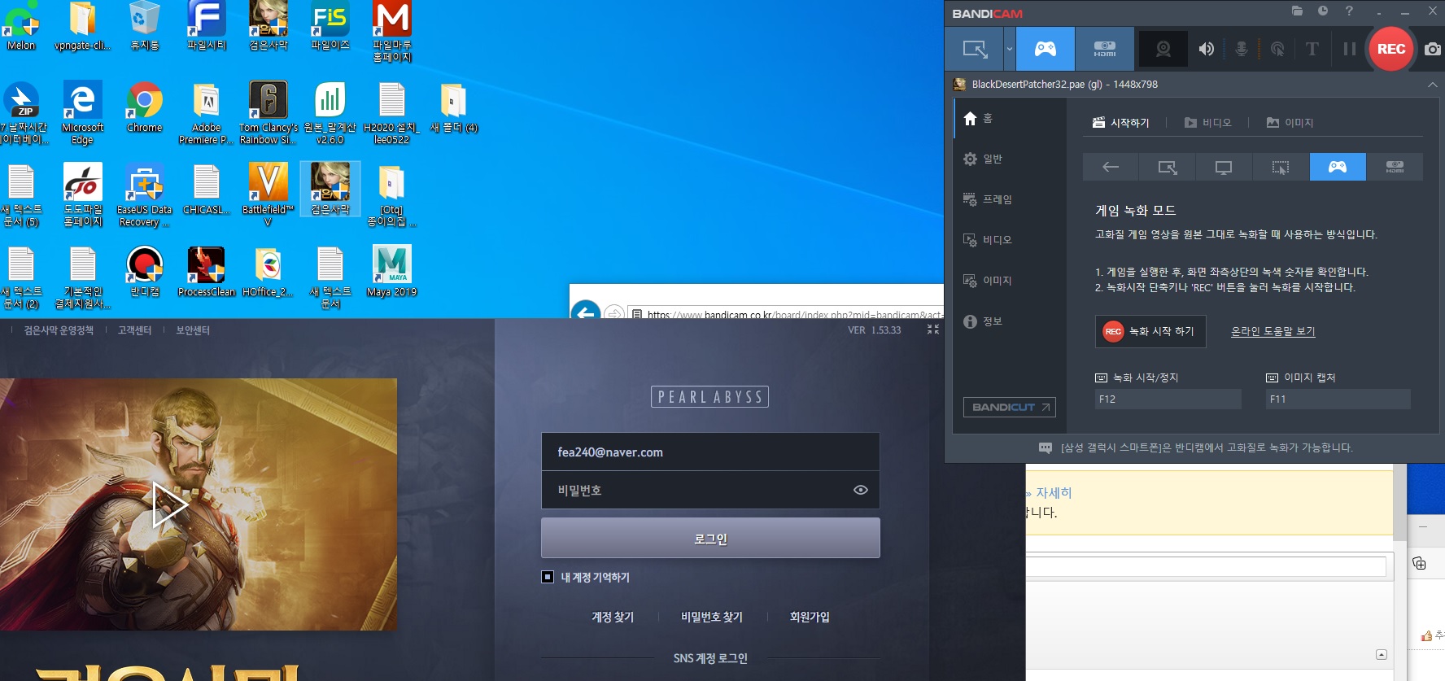Open 온라인 도움말 보기 link
The image size is (1445, 681).
(x=1273, y=331)
